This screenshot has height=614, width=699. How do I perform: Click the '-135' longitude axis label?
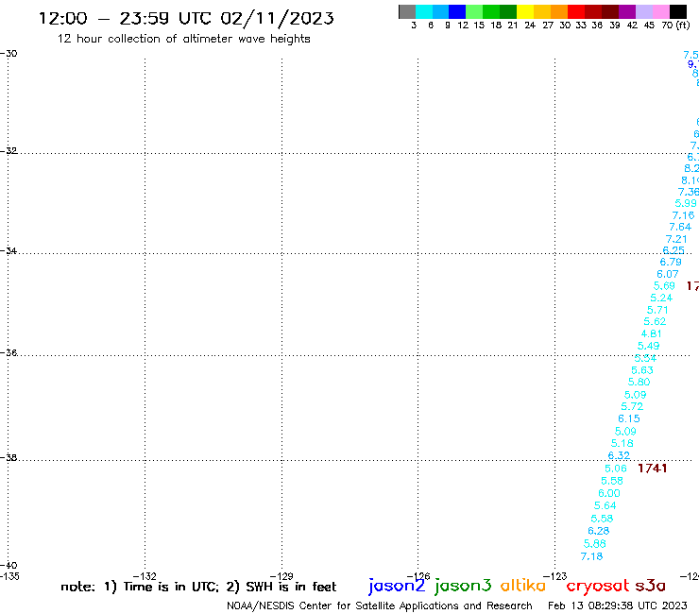9,576
